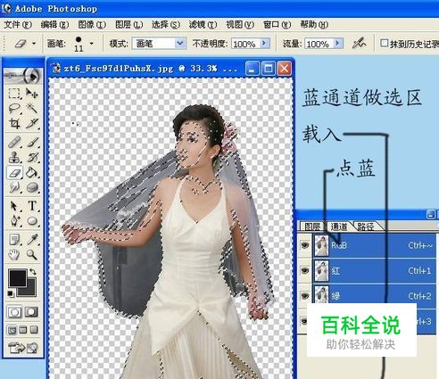439x379 pixels.
Task: Select the Pen tool
Action: point(14,221)
